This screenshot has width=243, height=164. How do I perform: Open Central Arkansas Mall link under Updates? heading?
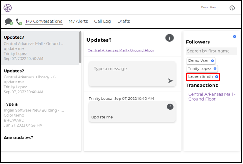pyautogui.click(x=121, y=50)
